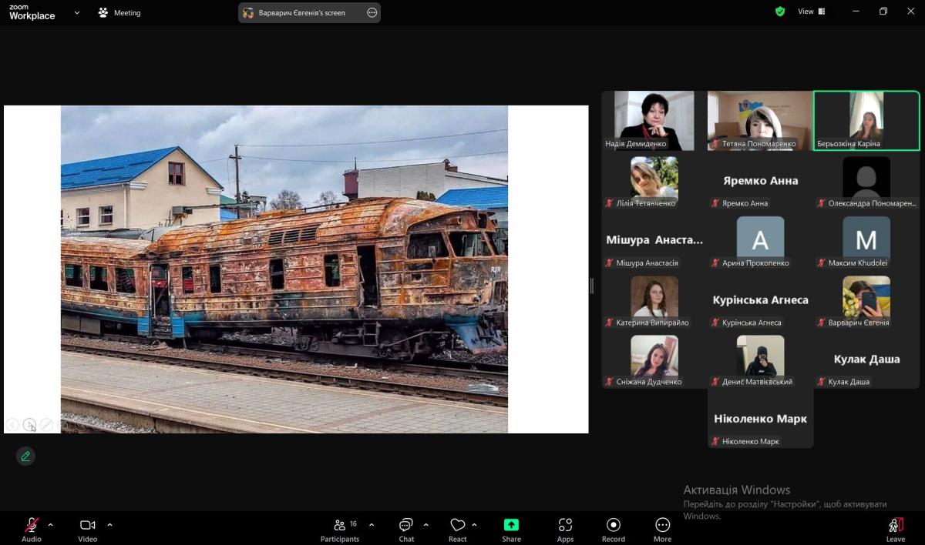Open the React emoji menu

(x=458, y=527)
